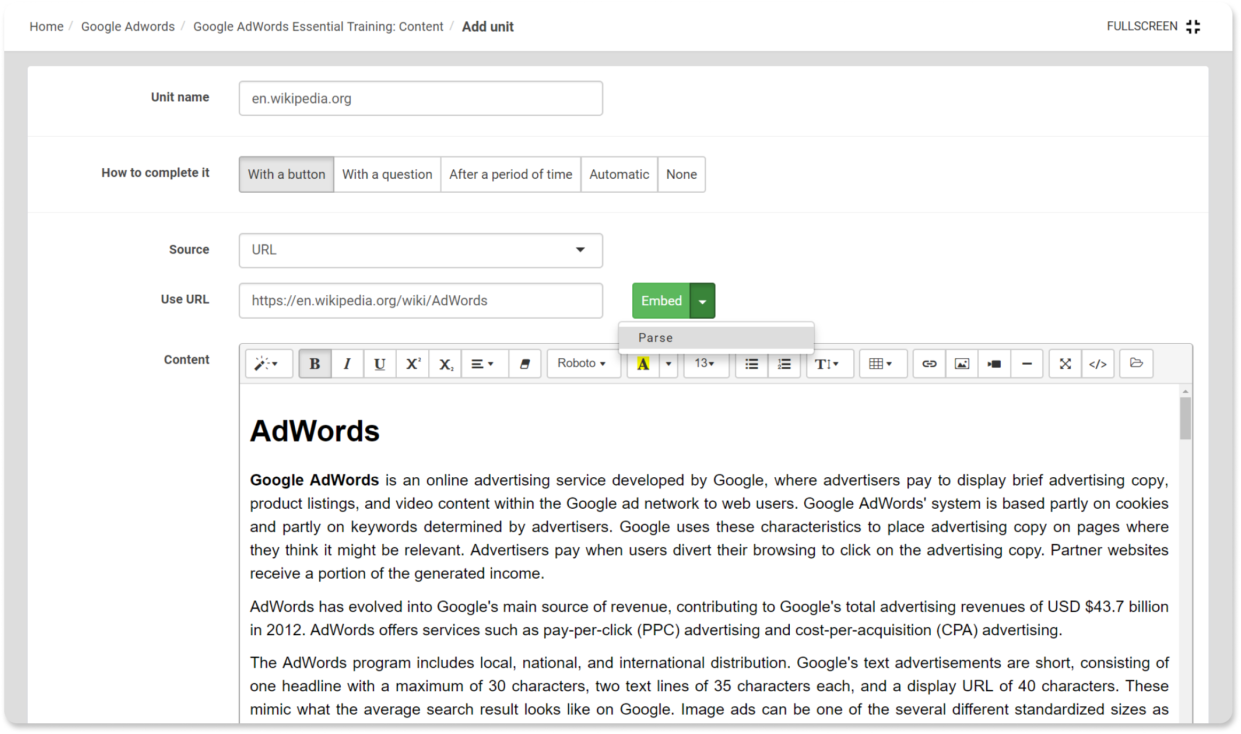The image size is (1241, 734).
Task: Toggle editor fullscreen mode
Action: (x=1065, y=364)
